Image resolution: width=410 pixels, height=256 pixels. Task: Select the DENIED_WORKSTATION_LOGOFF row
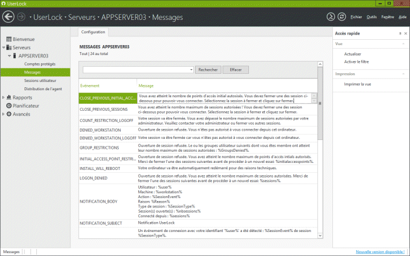tap(198, 138)
